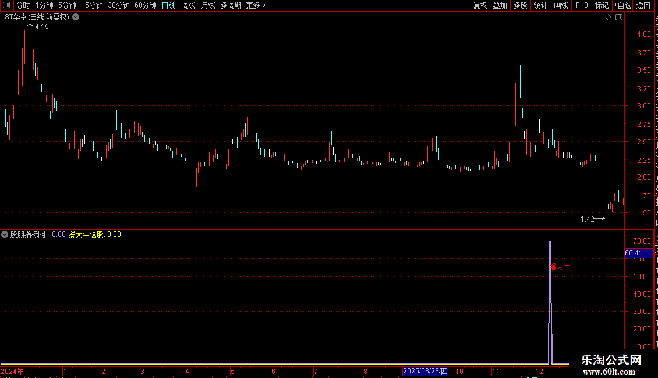Viewport: 658px width, 378px height.
Task: Switch to 周线 weekly chart
Action: 189,5
